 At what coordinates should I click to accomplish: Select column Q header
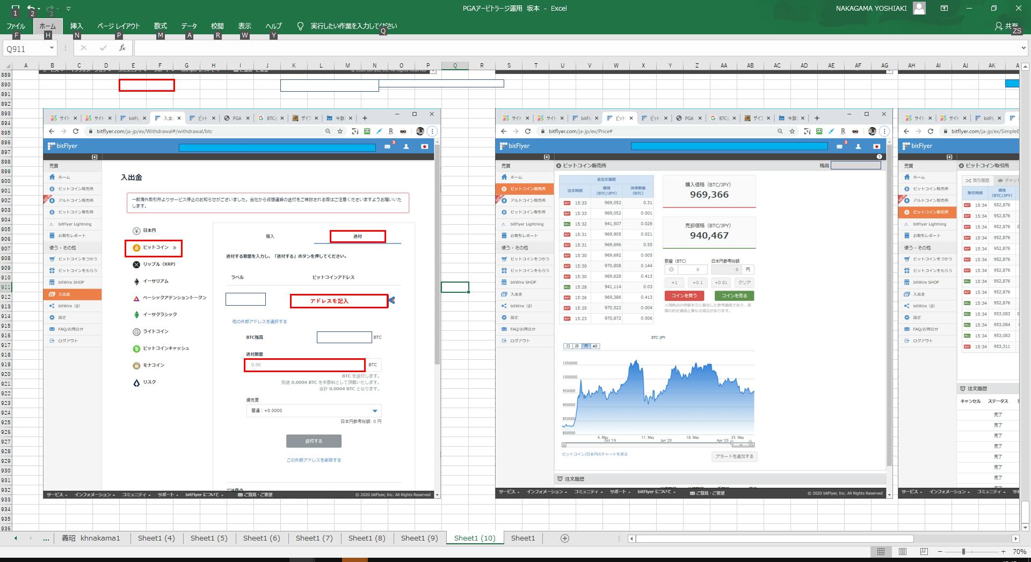[455, 65]
